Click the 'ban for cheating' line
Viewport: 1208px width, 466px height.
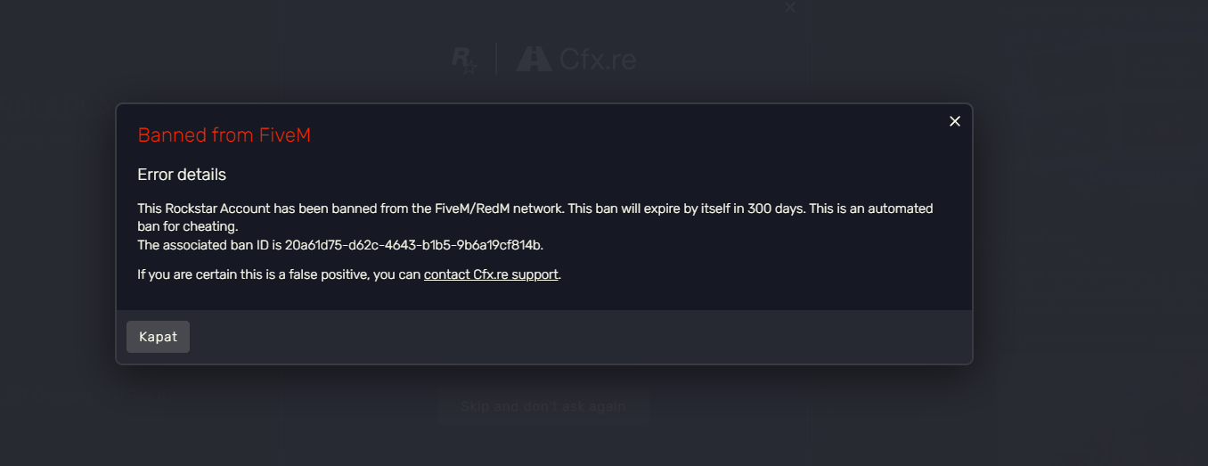click(x=188, y=226)
